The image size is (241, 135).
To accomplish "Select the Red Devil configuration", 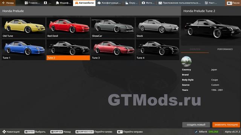I will (68, 28).
